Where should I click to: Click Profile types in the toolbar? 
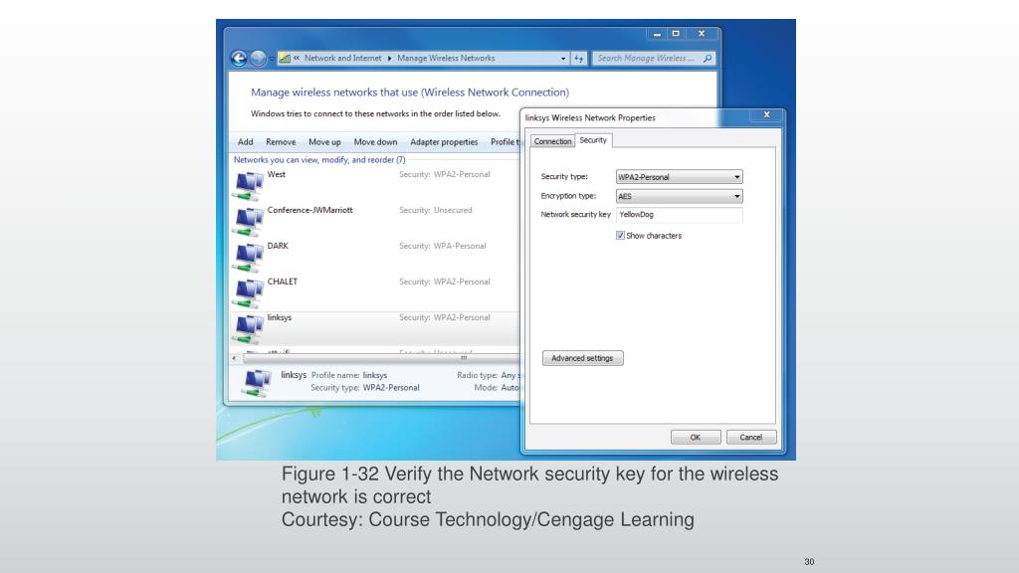click(x=505, y=141)
